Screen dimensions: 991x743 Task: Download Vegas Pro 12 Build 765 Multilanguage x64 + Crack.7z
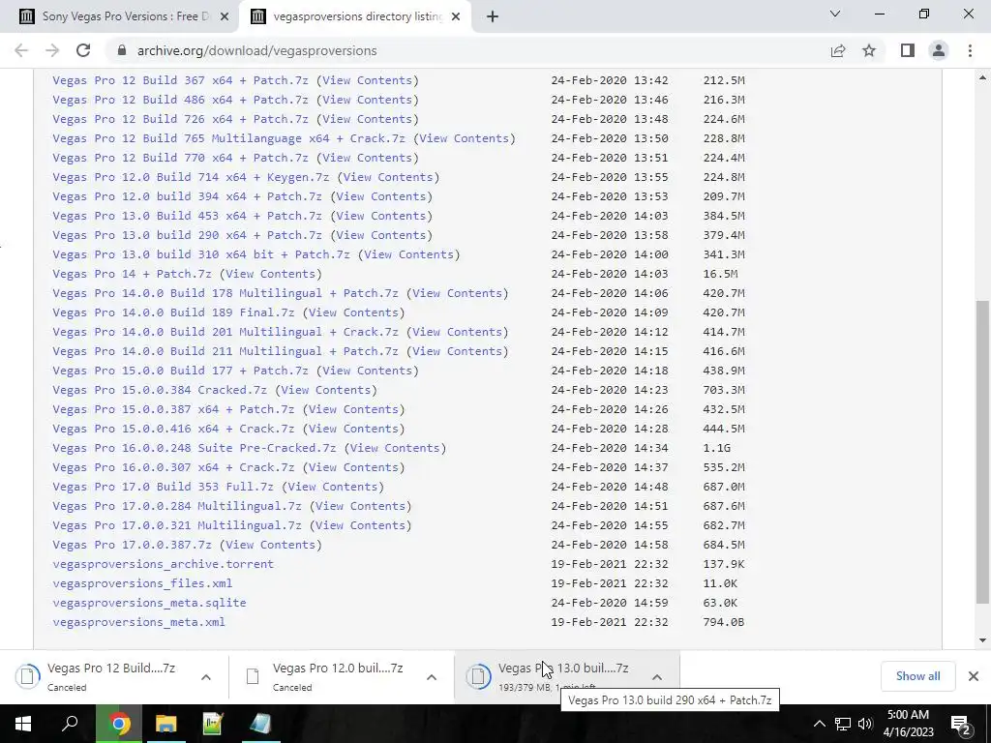point(228,138)
